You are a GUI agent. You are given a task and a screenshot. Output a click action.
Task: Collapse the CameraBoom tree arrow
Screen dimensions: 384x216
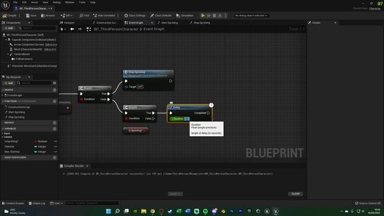click(x=8, y=54)
